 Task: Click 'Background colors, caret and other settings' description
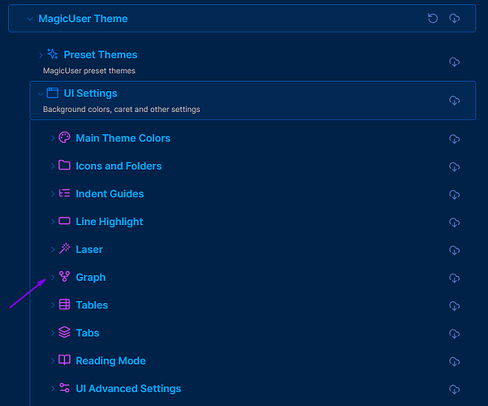point(122,110)
